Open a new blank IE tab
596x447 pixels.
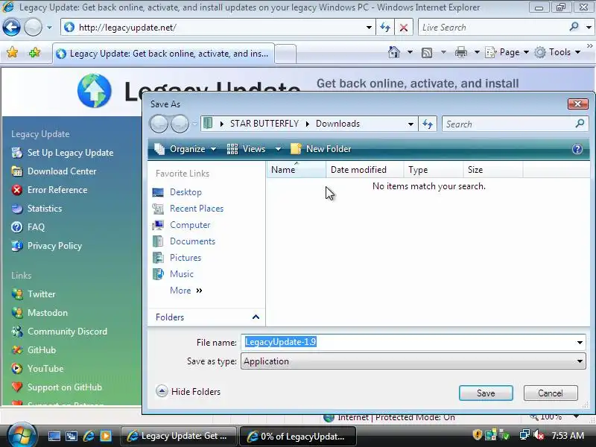(x=285, y=54)
